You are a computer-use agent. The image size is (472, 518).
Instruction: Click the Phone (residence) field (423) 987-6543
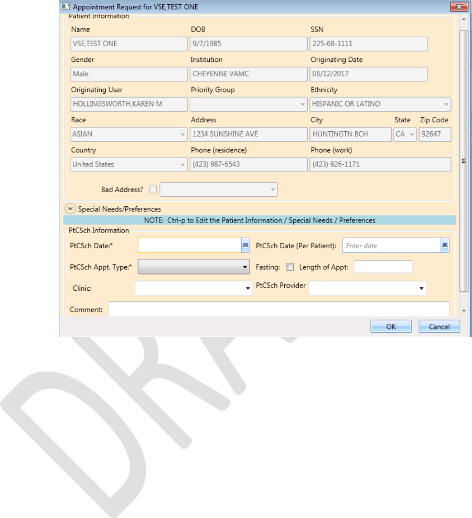(249, 164)
